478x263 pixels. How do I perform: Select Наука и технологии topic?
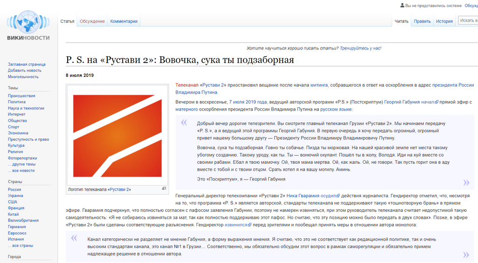pyautogui.click(x=26, y=108)
